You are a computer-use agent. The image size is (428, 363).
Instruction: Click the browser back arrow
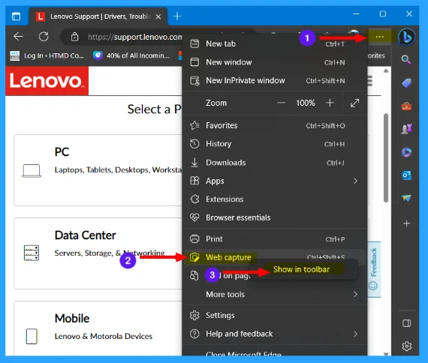pos(18,37)
